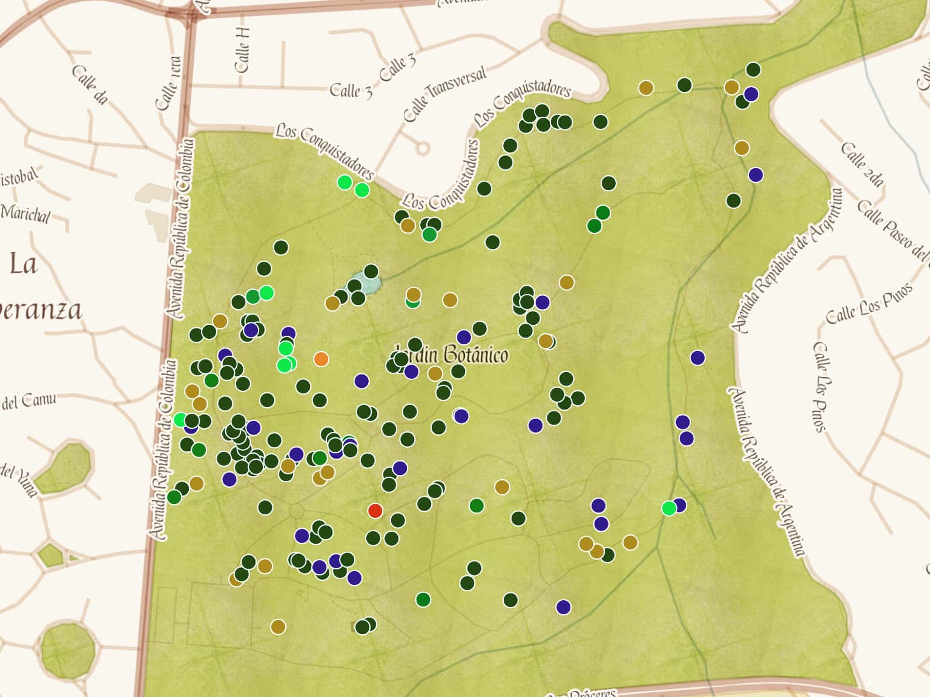Click the lone purple marker east of Jardín Botánico
This screenshot has height=697, width=930.
click(697, 358)
